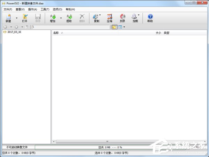209x157 pixels.
Task: Click the 总共 0 MB capacity progress bar
Action: point(110,147)
